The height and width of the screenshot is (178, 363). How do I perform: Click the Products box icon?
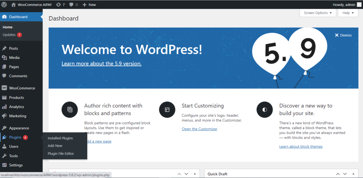tap(4, 98)
